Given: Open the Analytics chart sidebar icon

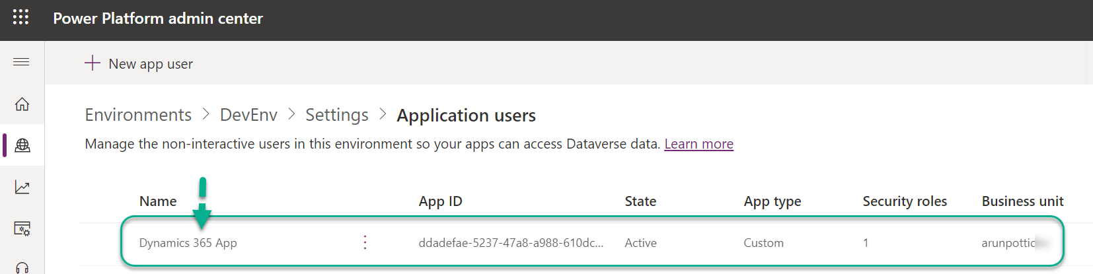Looking at the screenshot, I should [x=22, y=188].
